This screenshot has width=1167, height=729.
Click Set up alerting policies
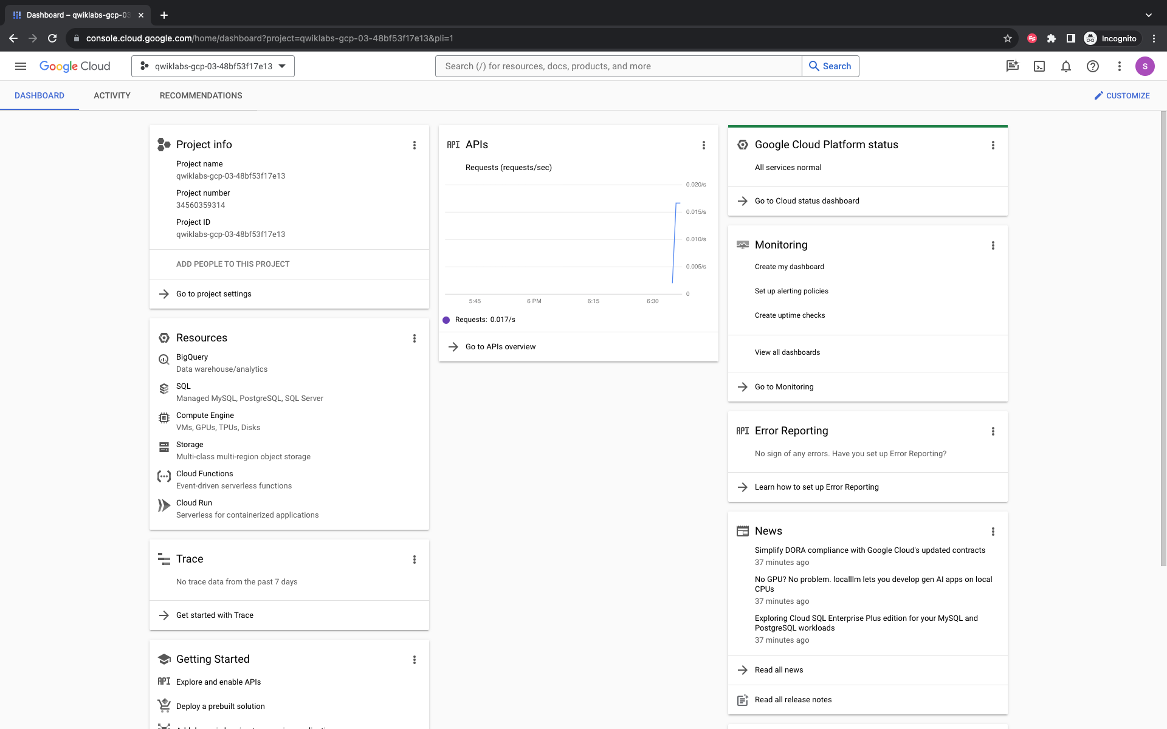point(791,291)
